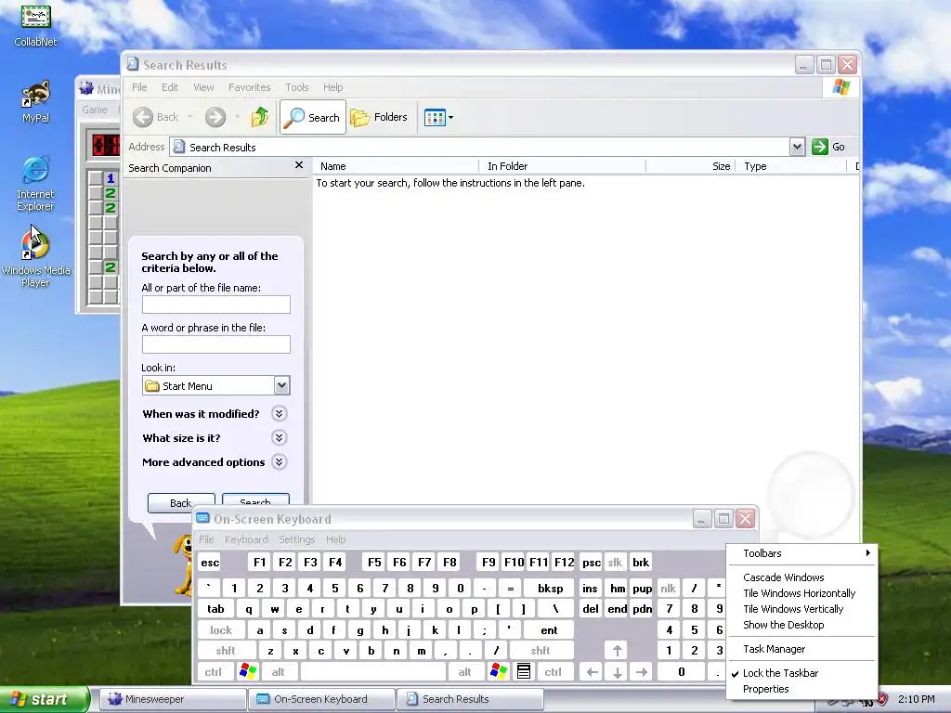Open Keyboard menu in On-Screen Keyboard
Viewport: 951px width, 713px height.
point(245,539)
